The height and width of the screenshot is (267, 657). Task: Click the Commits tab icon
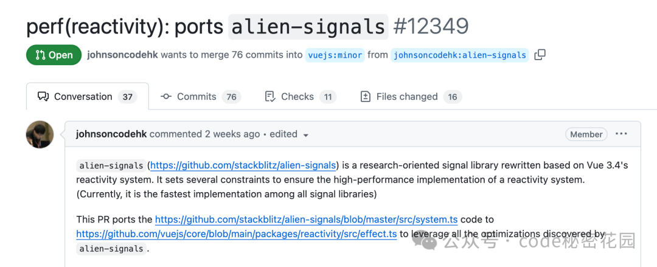click(x=166, y=97)
